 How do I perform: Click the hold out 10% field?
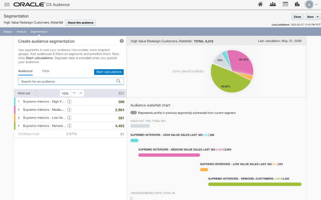(65, 94)
